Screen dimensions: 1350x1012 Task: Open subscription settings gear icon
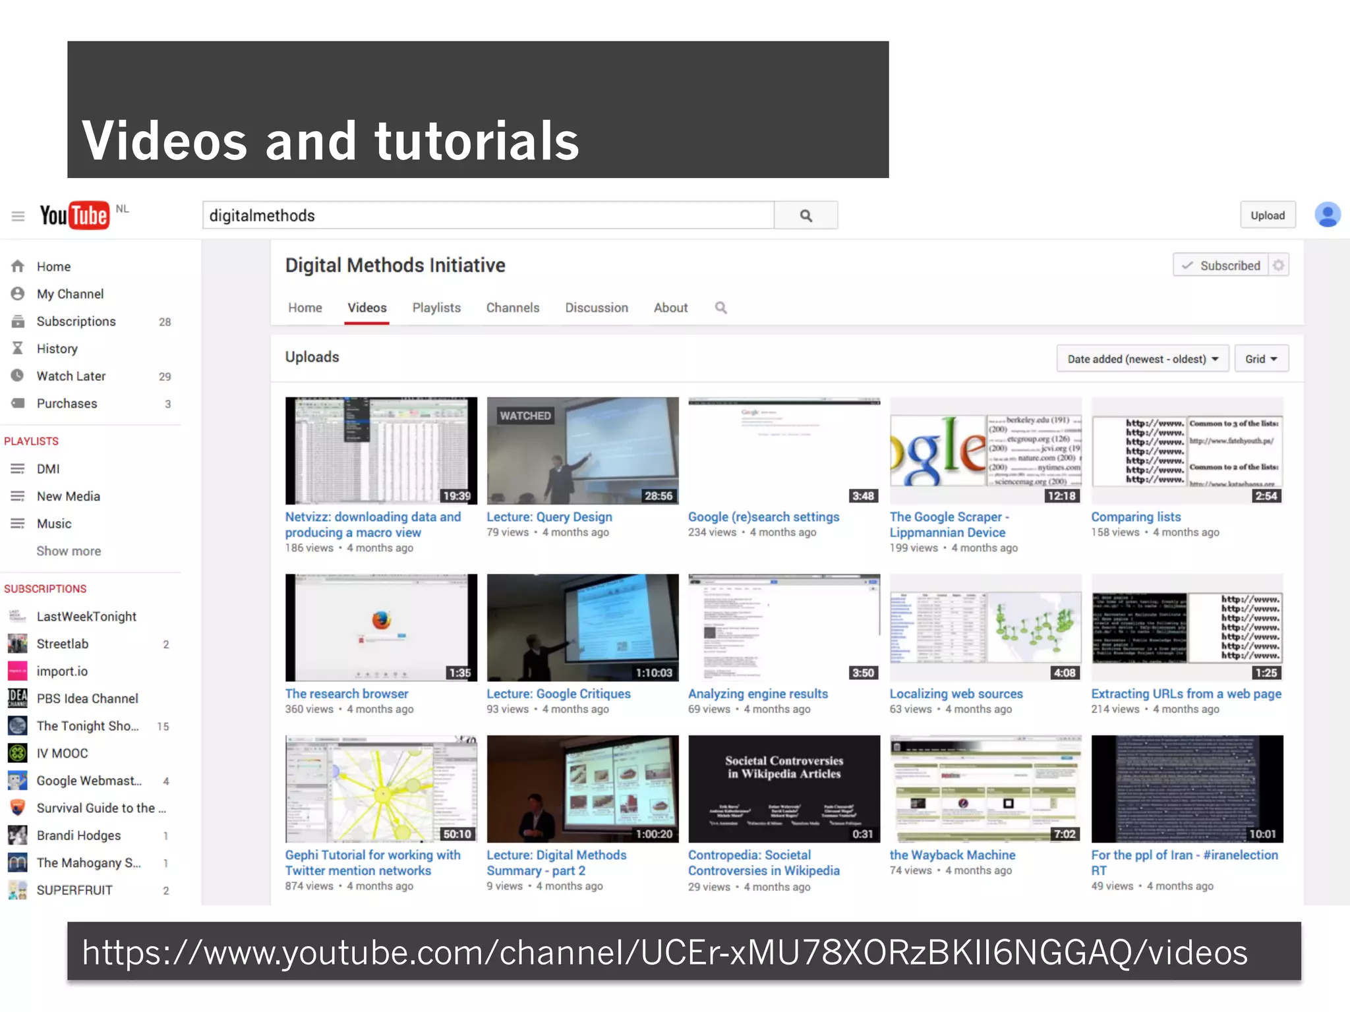[1279, 266]
